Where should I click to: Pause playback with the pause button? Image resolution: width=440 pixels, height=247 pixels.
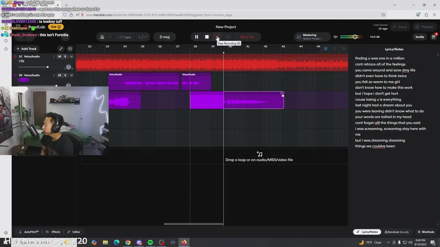[x=196, y=37]
